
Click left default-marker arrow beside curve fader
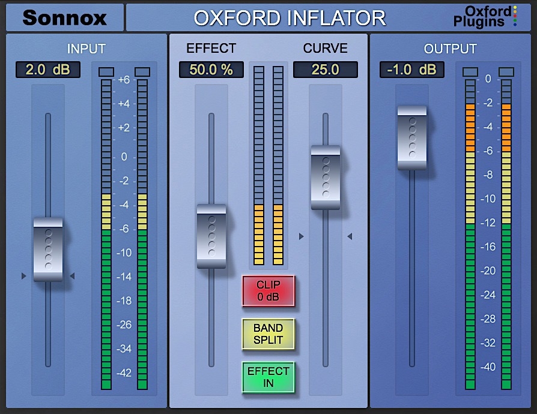(x=301, y=236)
